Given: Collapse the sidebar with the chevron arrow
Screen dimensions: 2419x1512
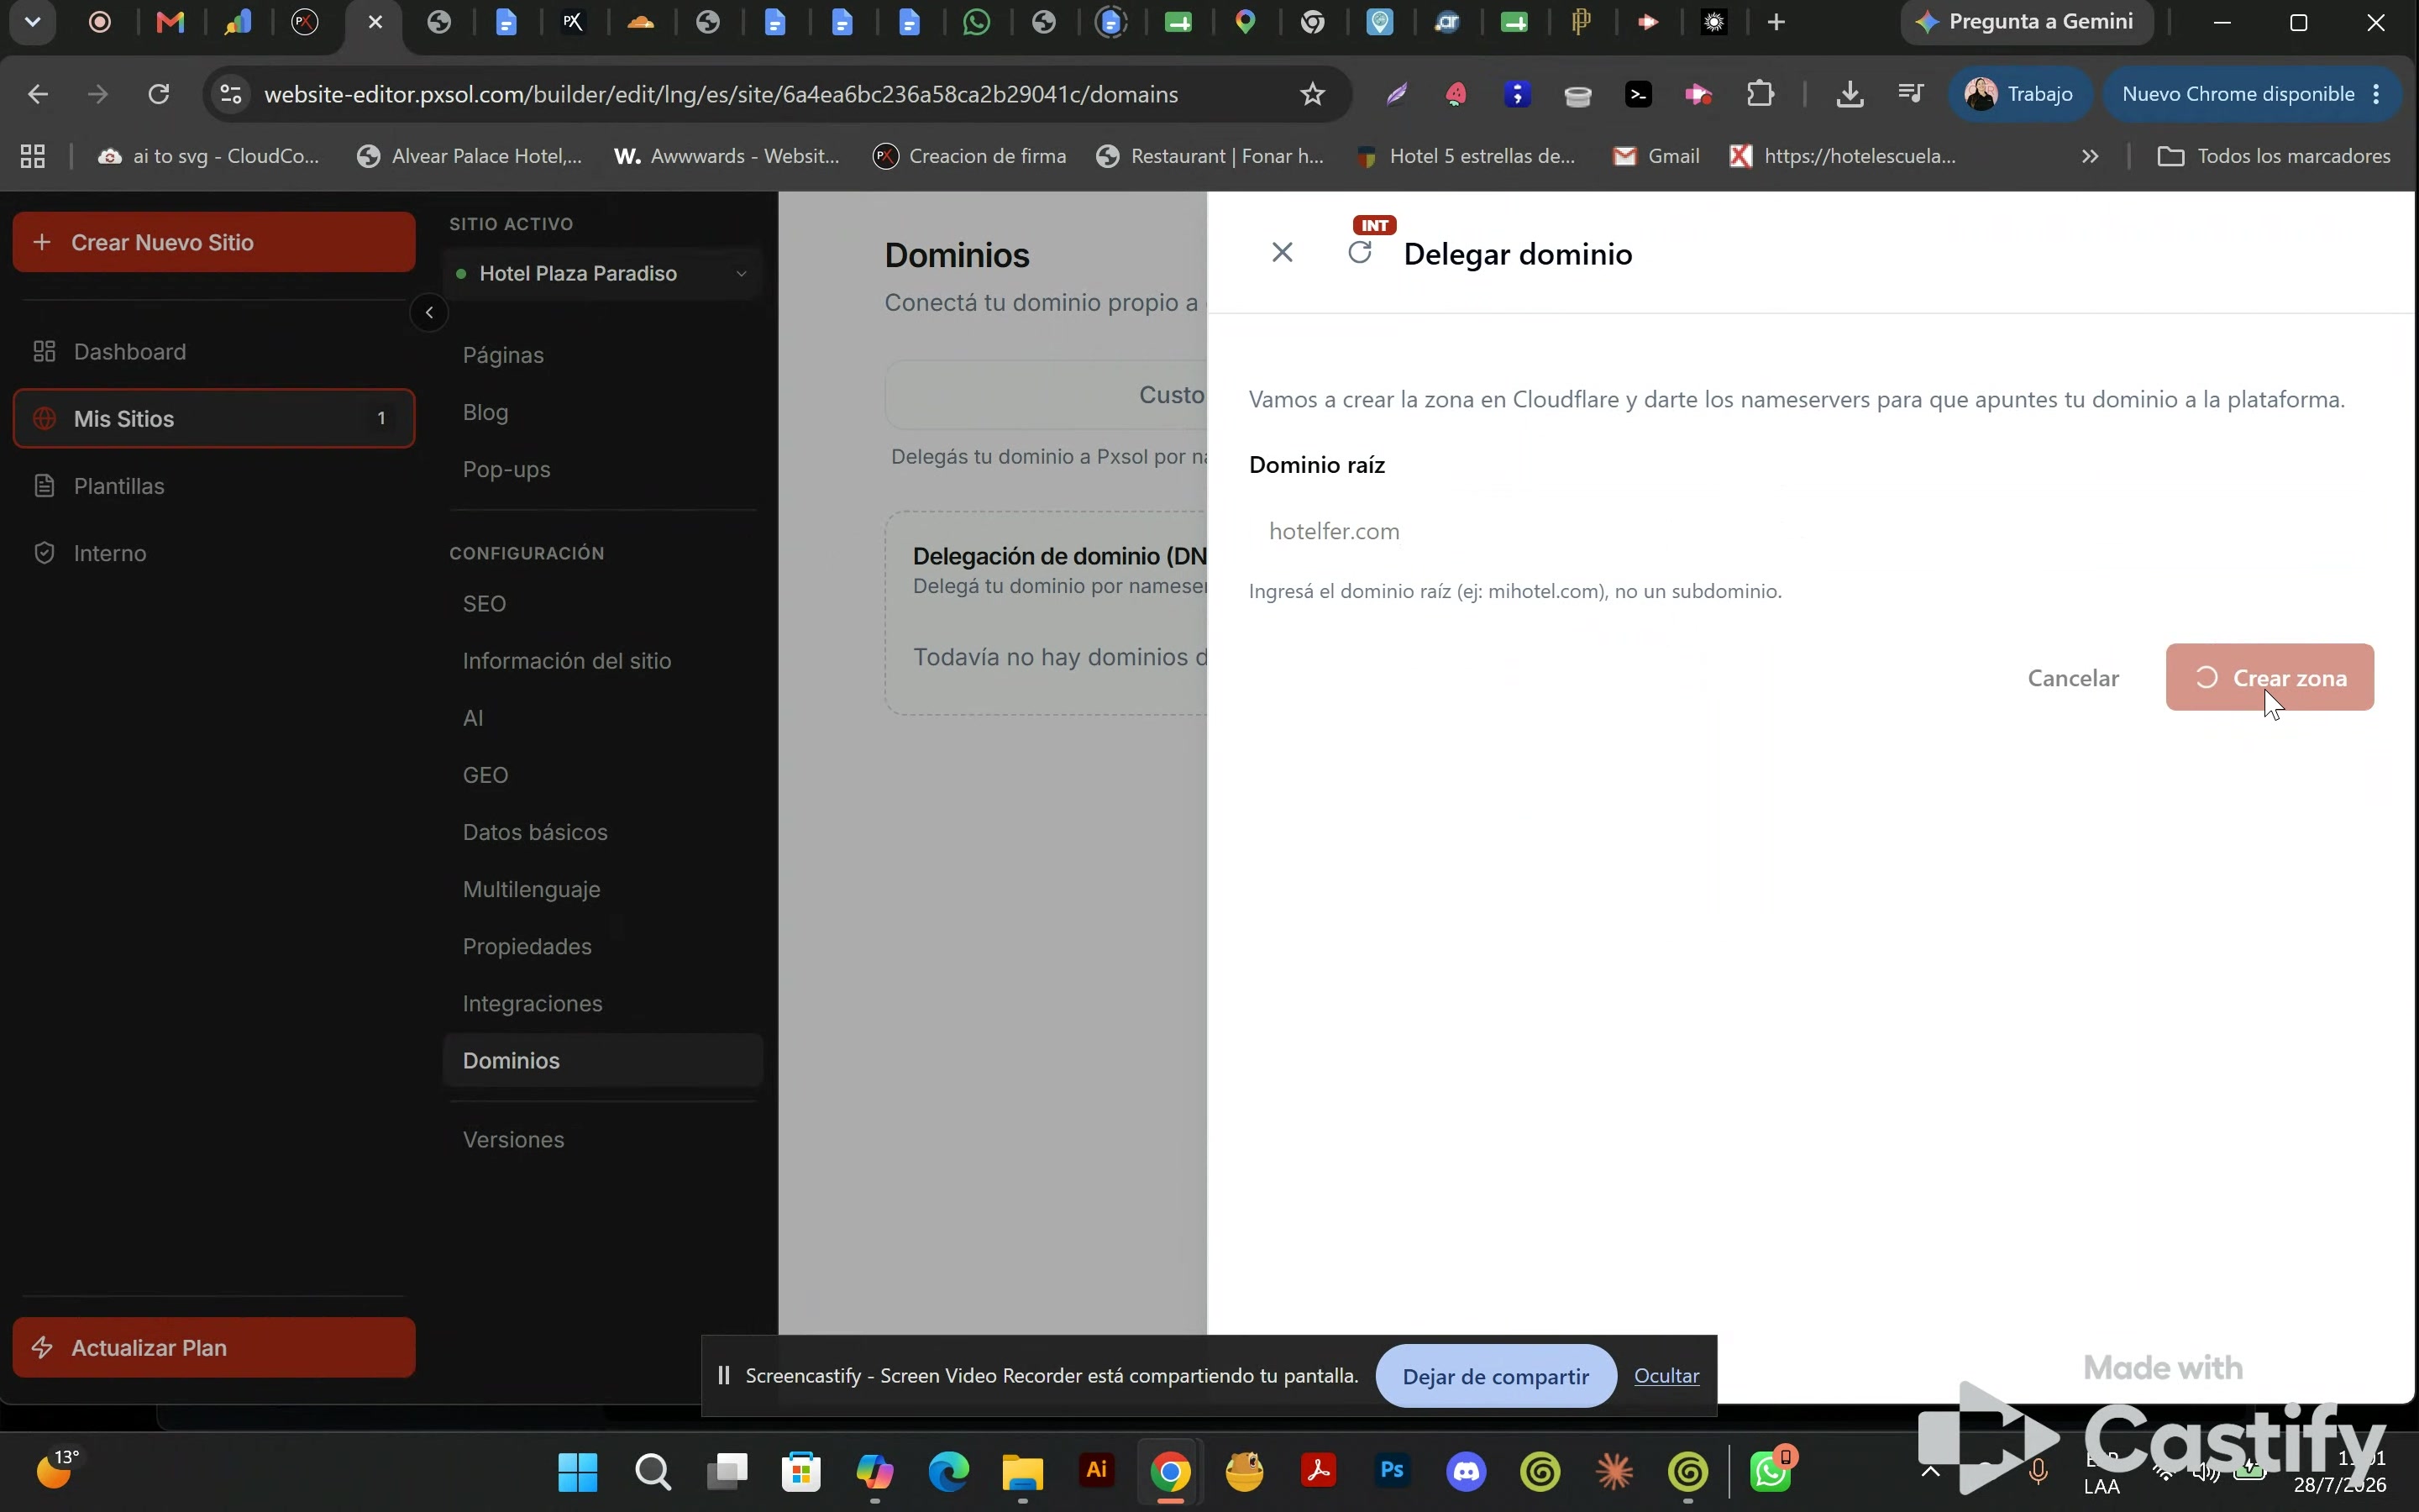Looking at the screenshot, I should [x=429, y=313].
